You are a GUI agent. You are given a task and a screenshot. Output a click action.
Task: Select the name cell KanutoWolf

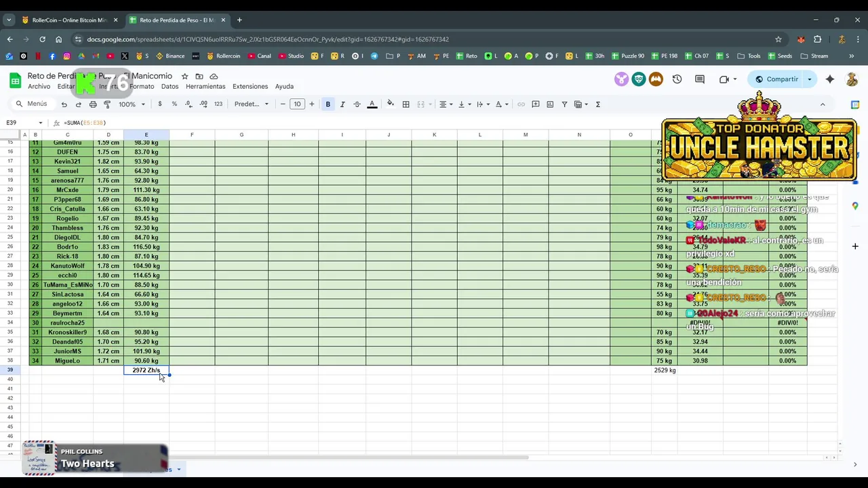[x=67, y=266]
